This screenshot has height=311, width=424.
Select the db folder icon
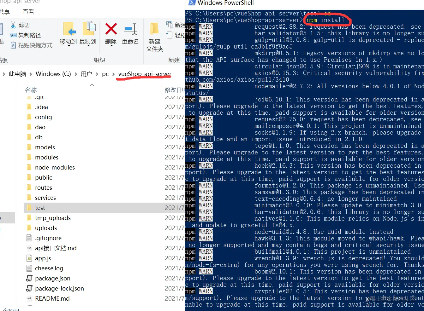tap(29, 137)
